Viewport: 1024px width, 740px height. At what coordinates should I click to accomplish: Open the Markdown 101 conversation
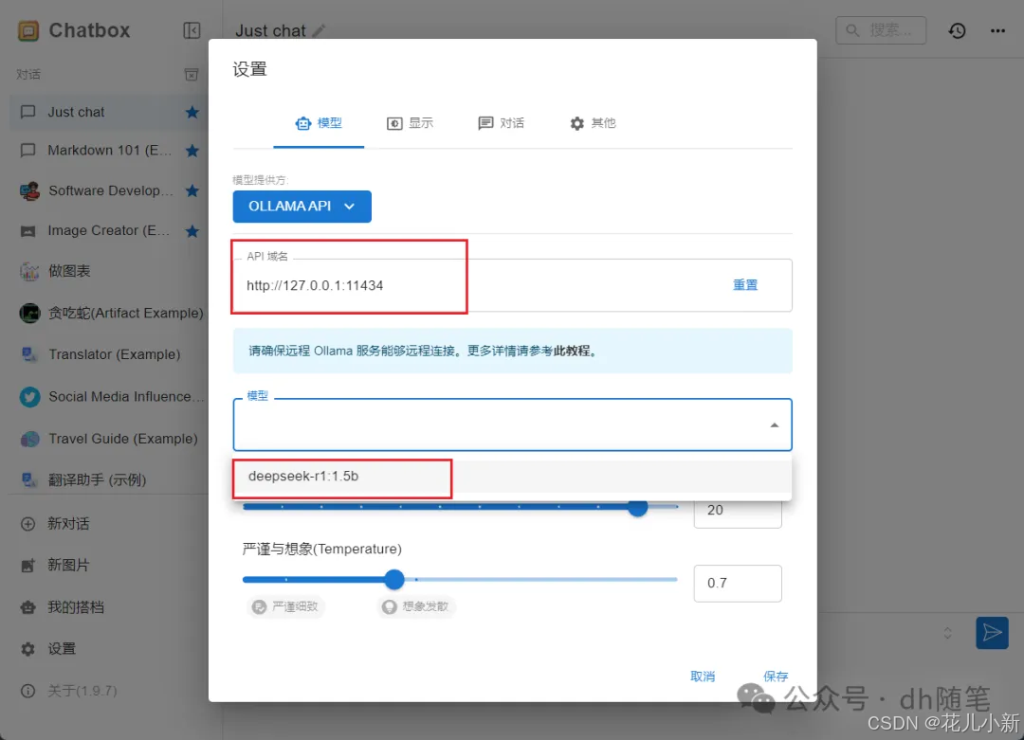(108, 151)
